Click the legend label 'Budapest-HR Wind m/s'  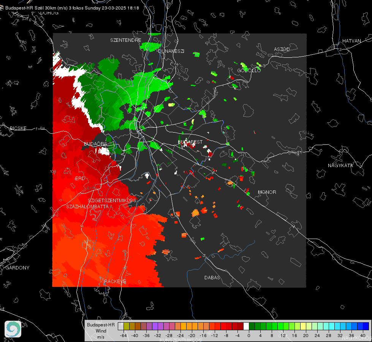click(x=101, y=331)
